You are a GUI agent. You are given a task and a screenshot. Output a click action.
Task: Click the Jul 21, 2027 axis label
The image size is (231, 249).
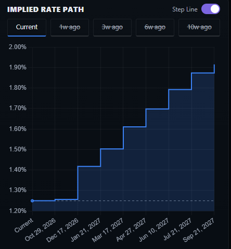[177, 229]
